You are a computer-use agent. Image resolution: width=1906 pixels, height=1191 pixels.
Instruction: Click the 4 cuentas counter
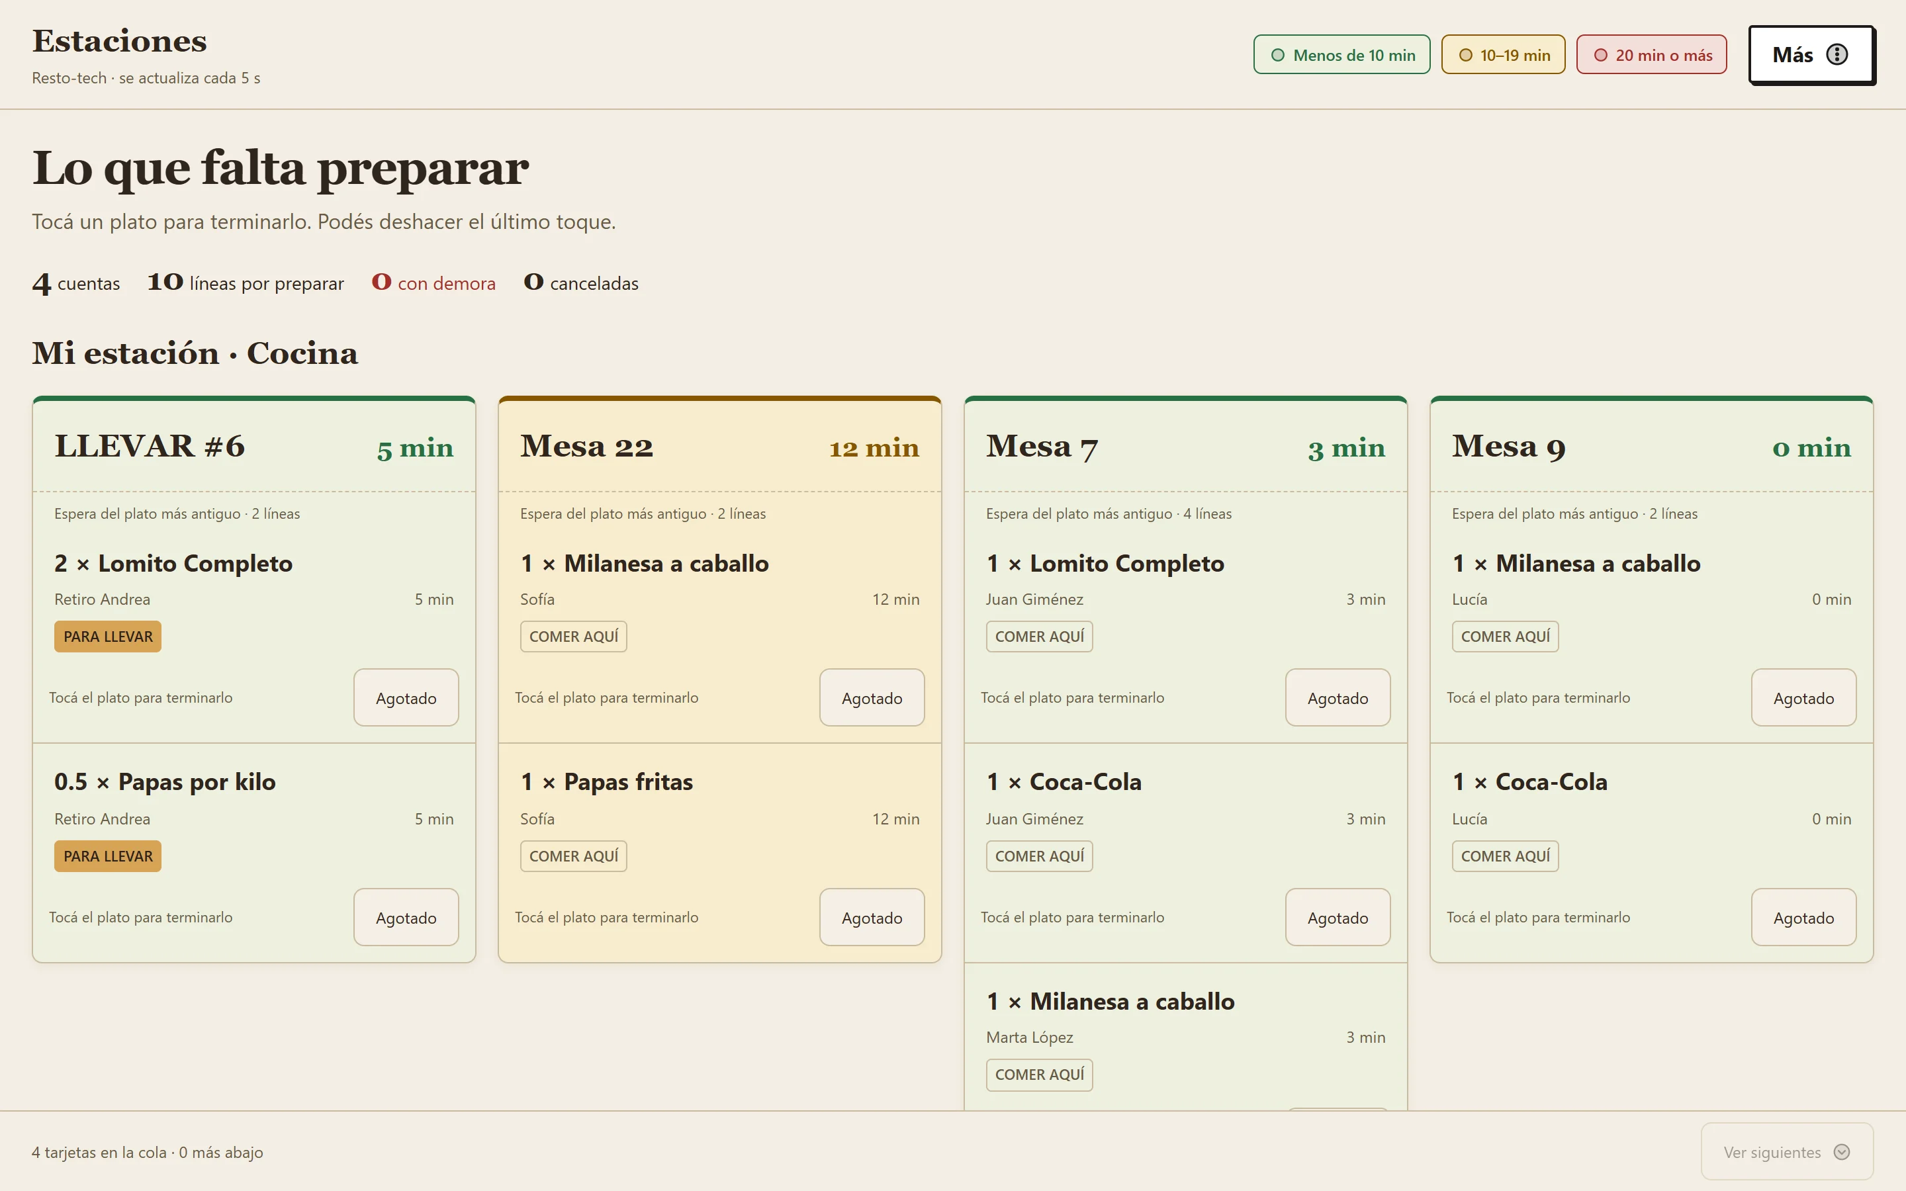click(75, 283)
